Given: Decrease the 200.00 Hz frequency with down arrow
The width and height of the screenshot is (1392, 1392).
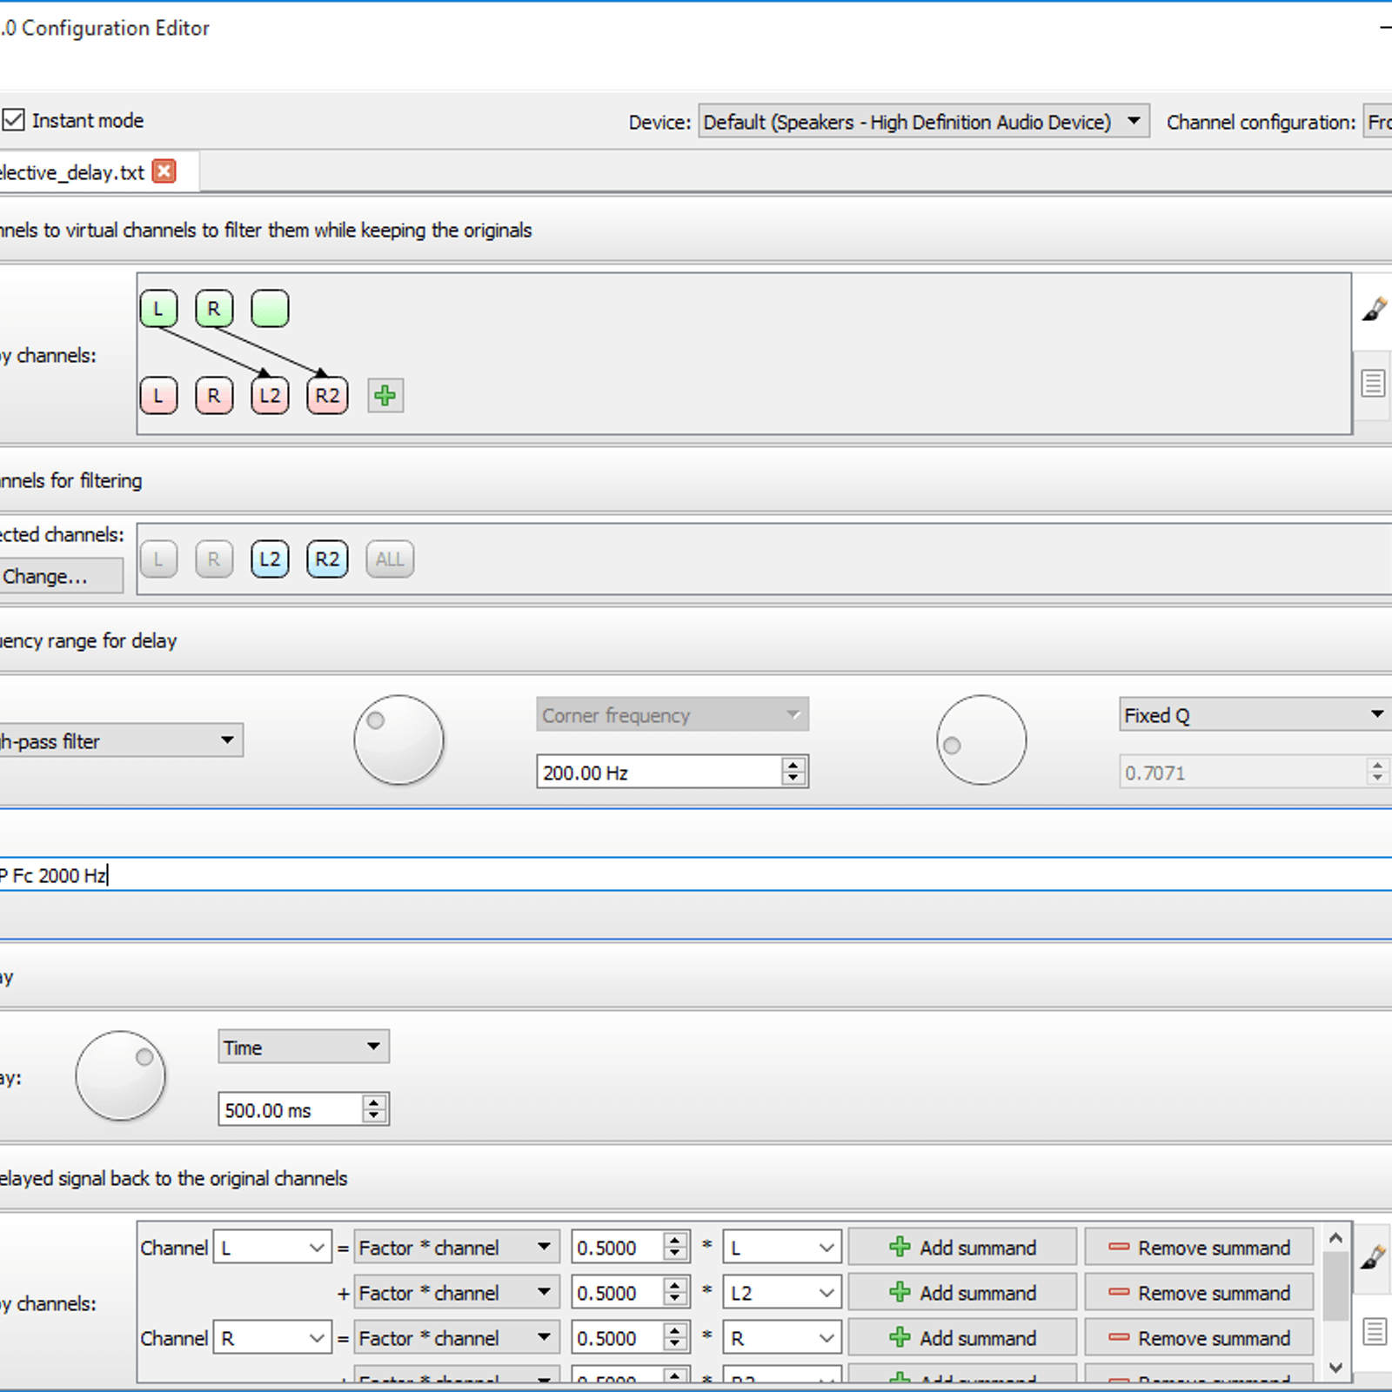Looking at the screenshot, I should [x=793, y=780].
